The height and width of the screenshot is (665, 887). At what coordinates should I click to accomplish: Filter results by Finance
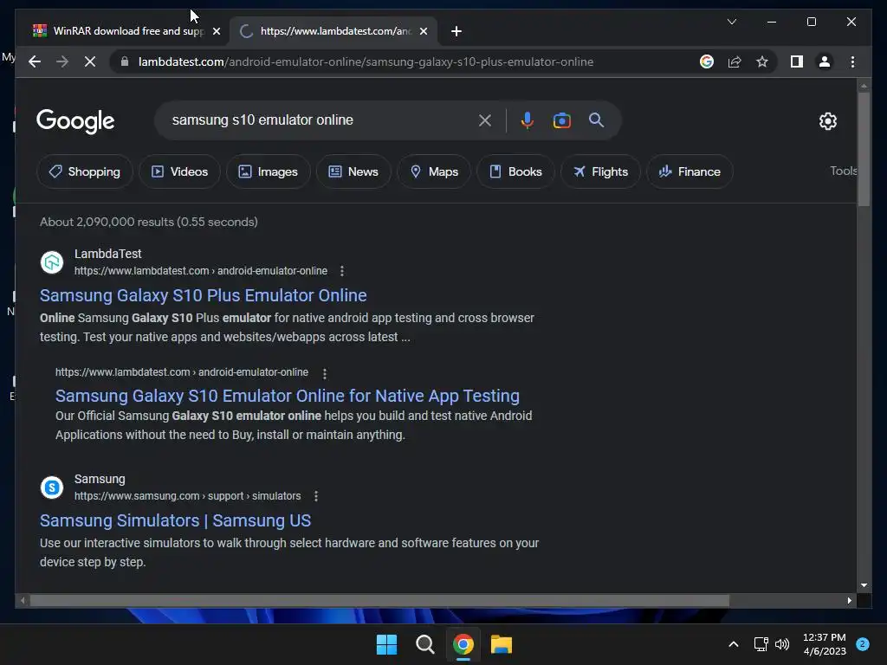tap(690, 171)
